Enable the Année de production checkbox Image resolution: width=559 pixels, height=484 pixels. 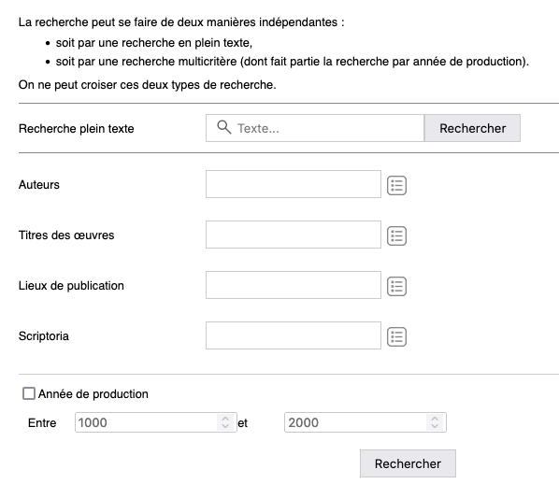coord(29,393)
